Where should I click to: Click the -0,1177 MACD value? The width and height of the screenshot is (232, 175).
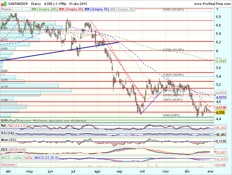click(x=221, y=159)
